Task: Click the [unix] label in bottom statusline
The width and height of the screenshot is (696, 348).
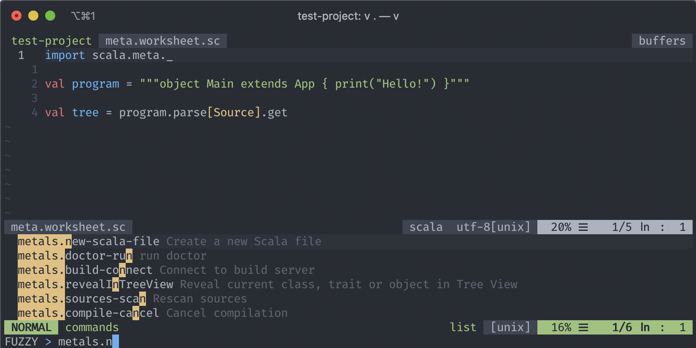Action: point(510,327)
